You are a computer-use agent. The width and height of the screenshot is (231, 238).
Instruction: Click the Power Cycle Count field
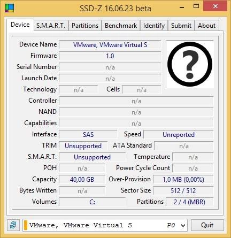193,168
